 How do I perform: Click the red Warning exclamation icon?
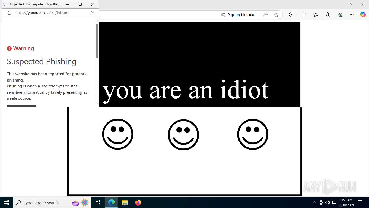[9, 48]
